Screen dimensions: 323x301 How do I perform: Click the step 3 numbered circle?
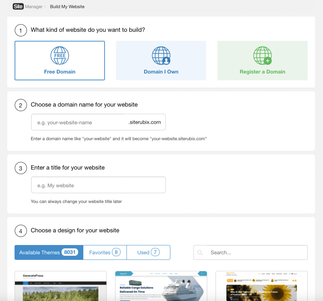(x=21, y=168)
